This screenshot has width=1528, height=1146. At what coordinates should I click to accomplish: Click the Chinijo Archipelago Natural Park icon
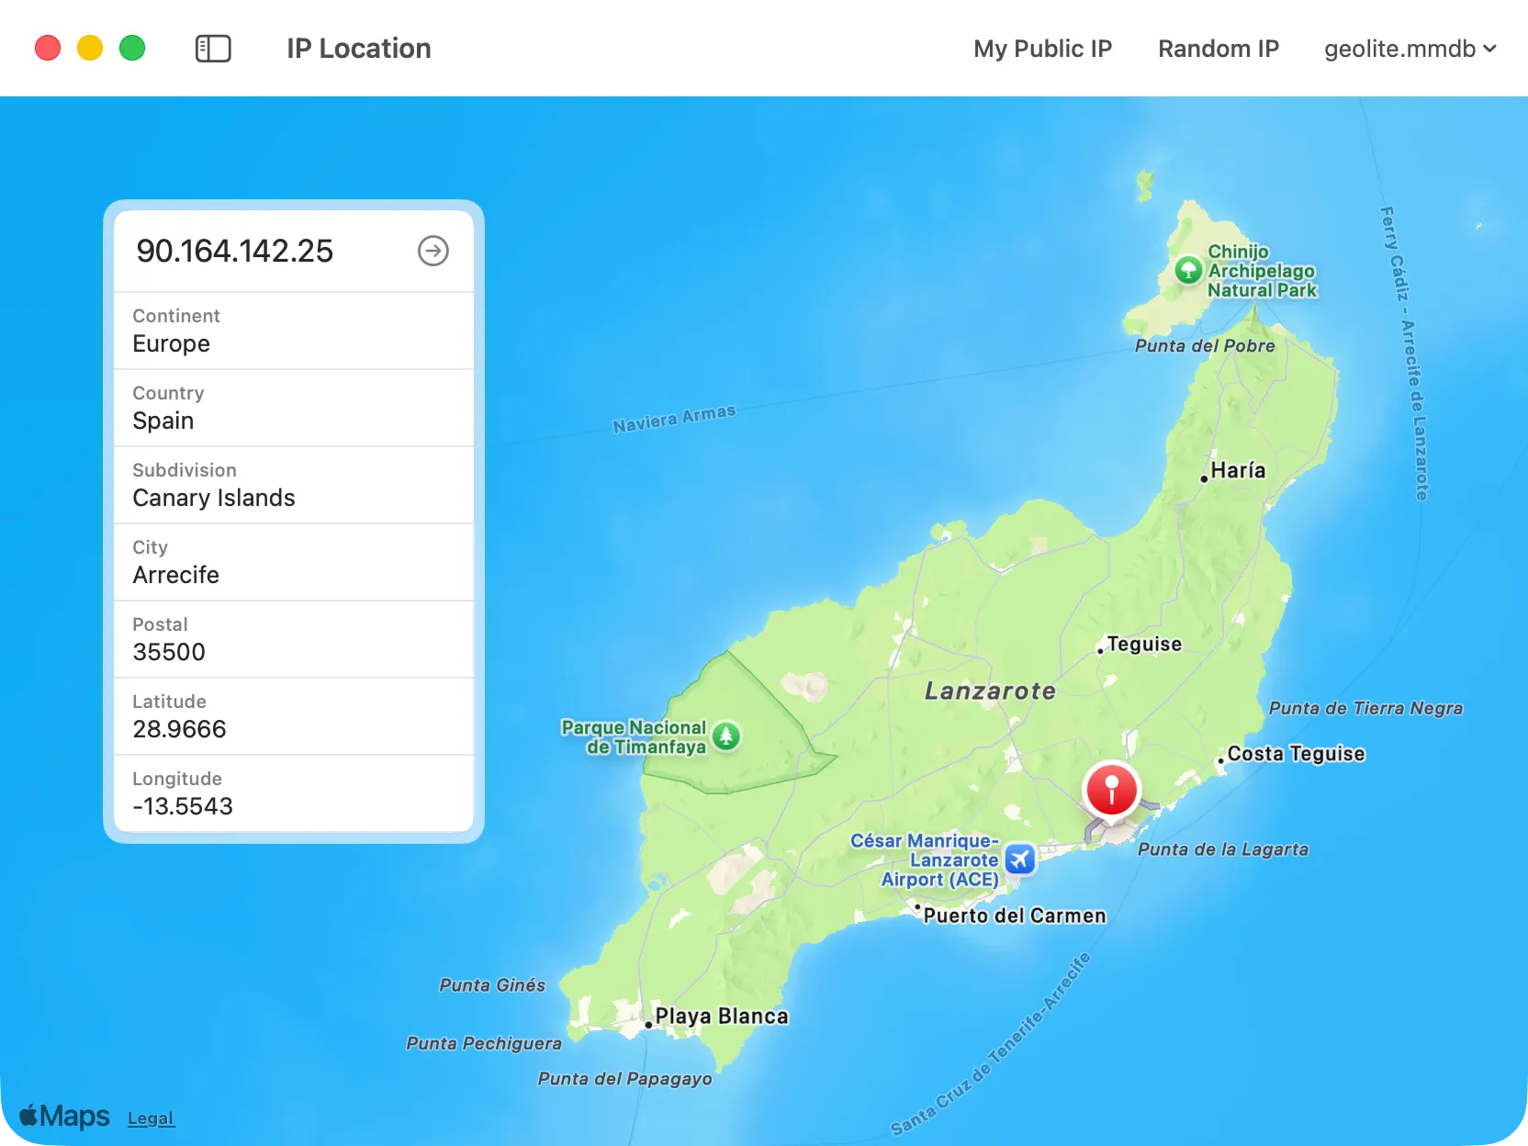(x=1188, y=270)
